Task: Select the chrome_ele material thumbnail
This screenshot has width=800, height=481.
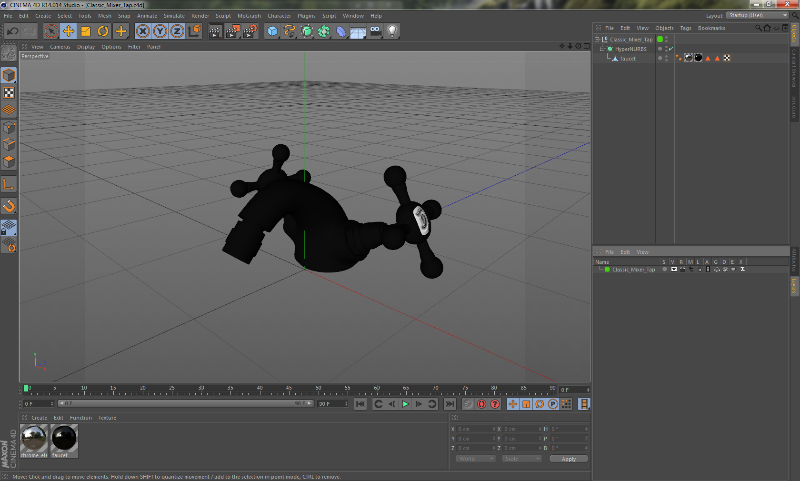Action: (34, 441)
